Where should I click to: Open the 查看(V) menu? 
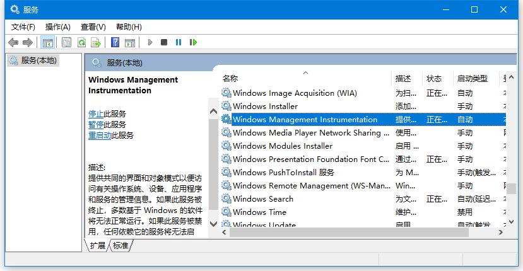[x=93, y=27]
